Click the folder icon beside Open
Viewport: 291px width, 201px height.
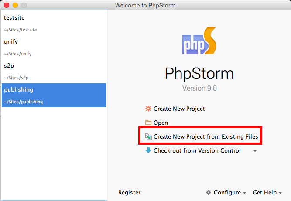click(148, 123)
